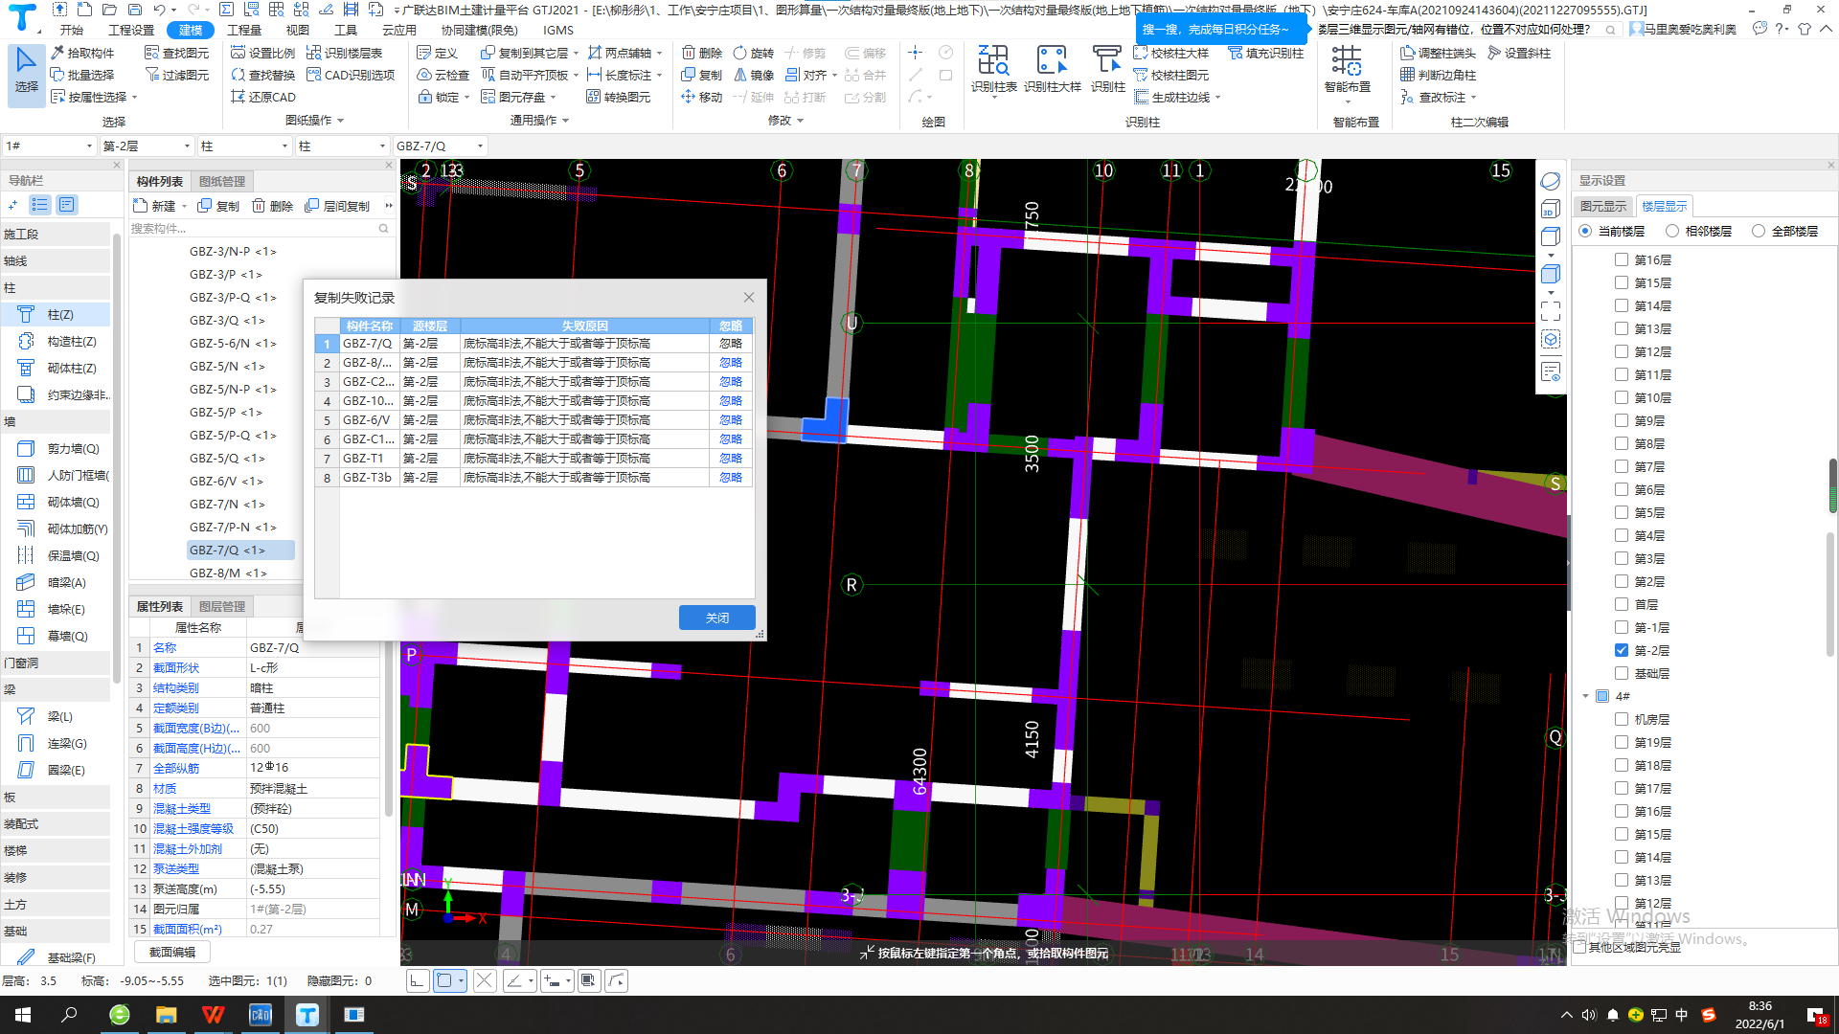Close the 复制失败记录 dialog with X

[x=749, y=298]
